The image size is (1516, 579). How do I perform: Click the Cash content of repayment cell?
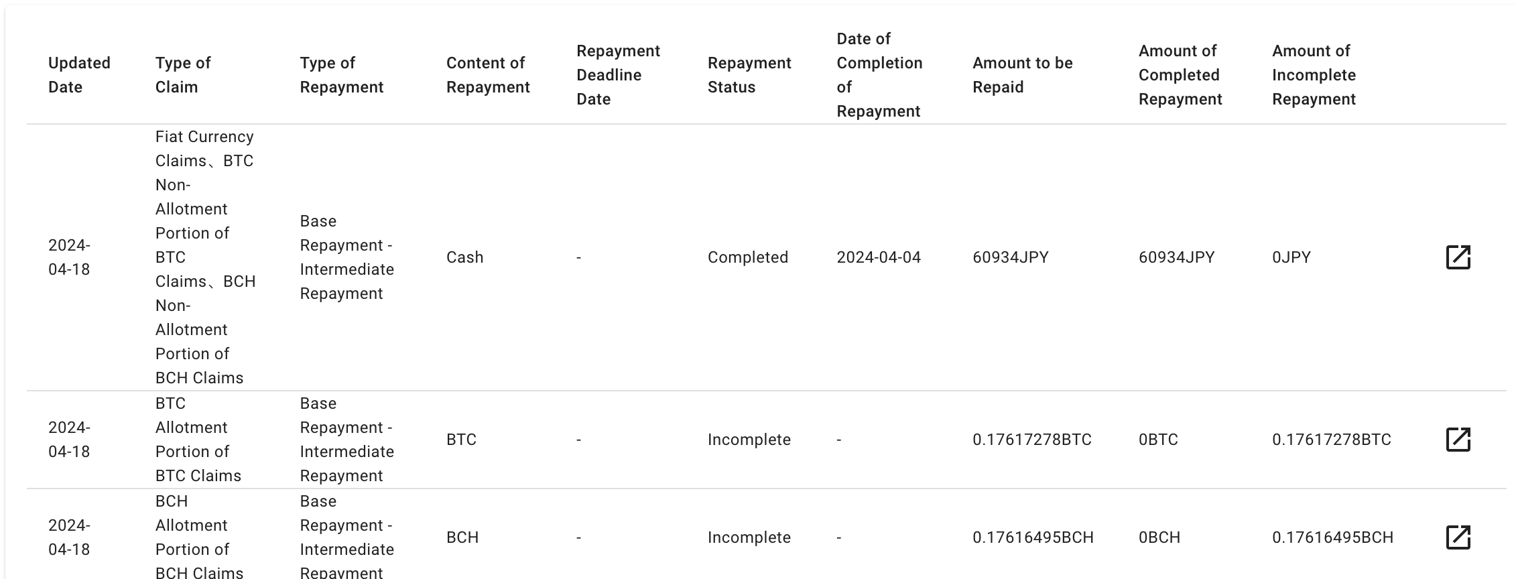tap(464, 257)
